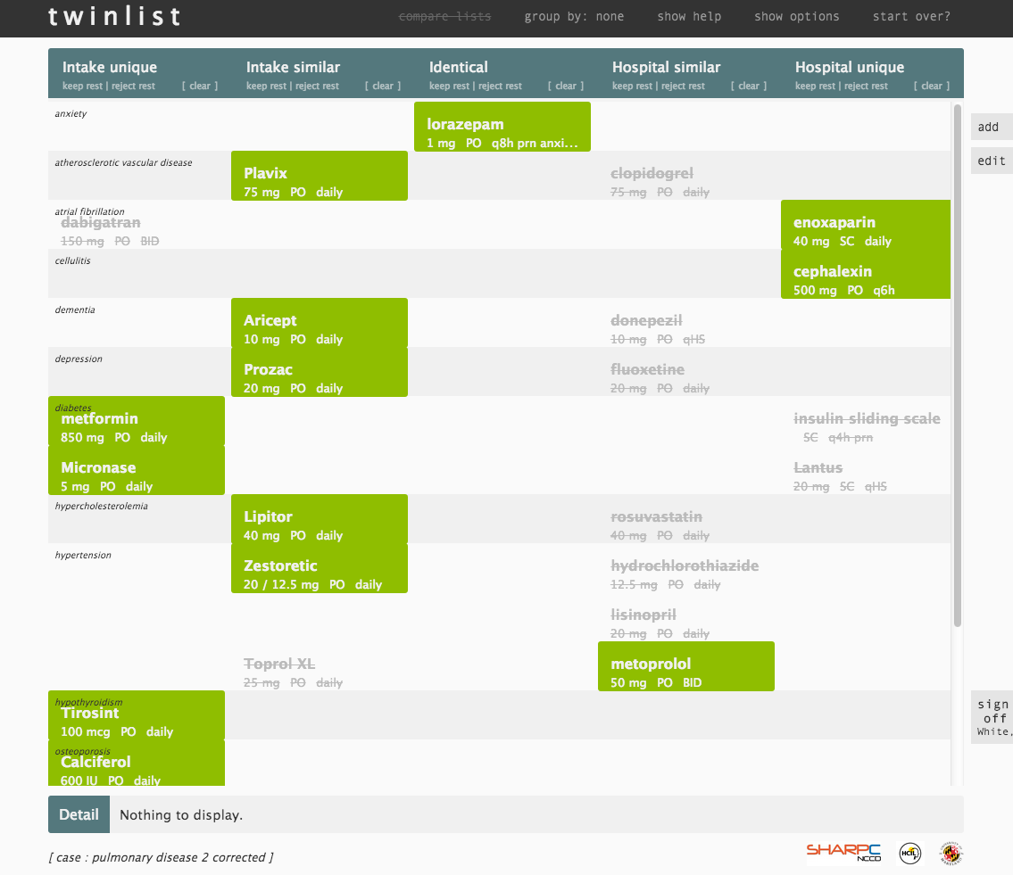Click start over? in the top bar
Screen dimensions: 1013x875
(x=911, y=17)
